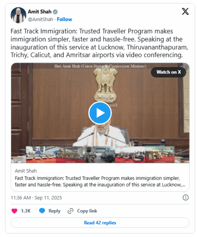Click the blue reply bubble icon
This screenshot has width=197, height=237.
coord(42,211)
